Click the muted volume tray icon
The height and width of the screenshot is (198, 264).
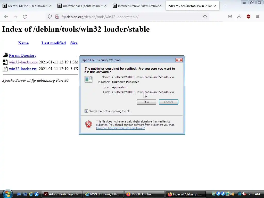(x=244, y=194)
